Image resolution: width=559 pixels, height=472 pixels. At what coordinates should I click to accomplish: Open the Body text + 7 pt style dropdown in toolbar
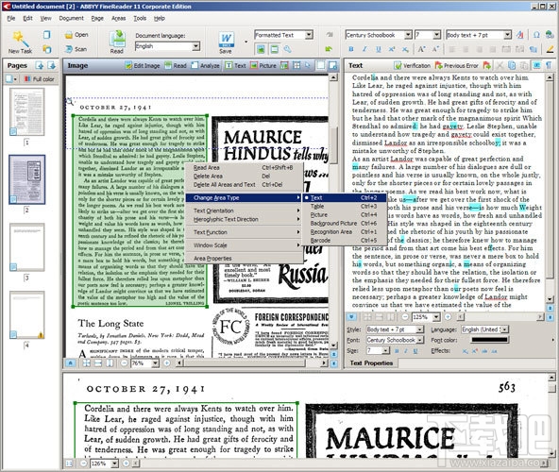pos(508,35)
